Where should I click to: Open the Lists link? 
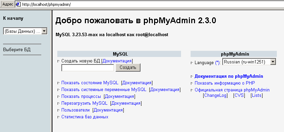pos(257,96)
